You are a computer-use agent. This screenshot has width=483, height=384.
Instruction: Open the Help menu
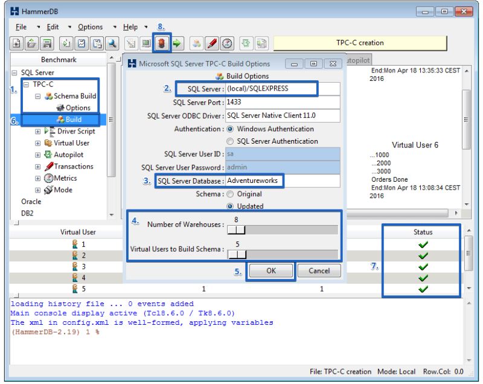tap(130, 27)
